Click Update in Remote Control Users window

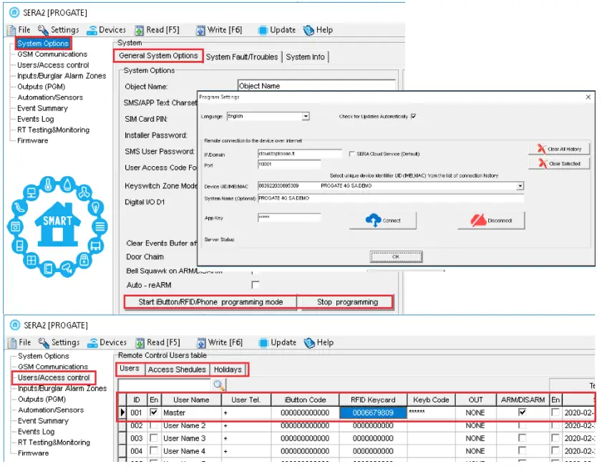[x=278, y=342]
